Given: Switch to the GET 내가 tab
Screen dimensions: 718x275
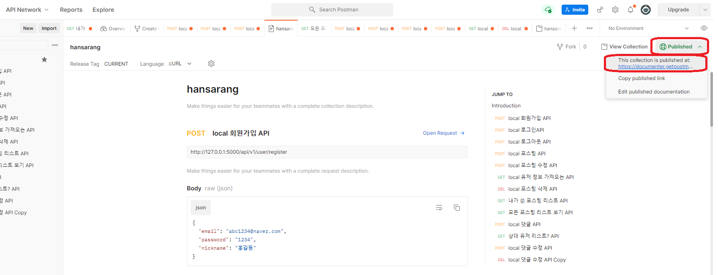Looking at the screenshot, I should coord(79,29).
